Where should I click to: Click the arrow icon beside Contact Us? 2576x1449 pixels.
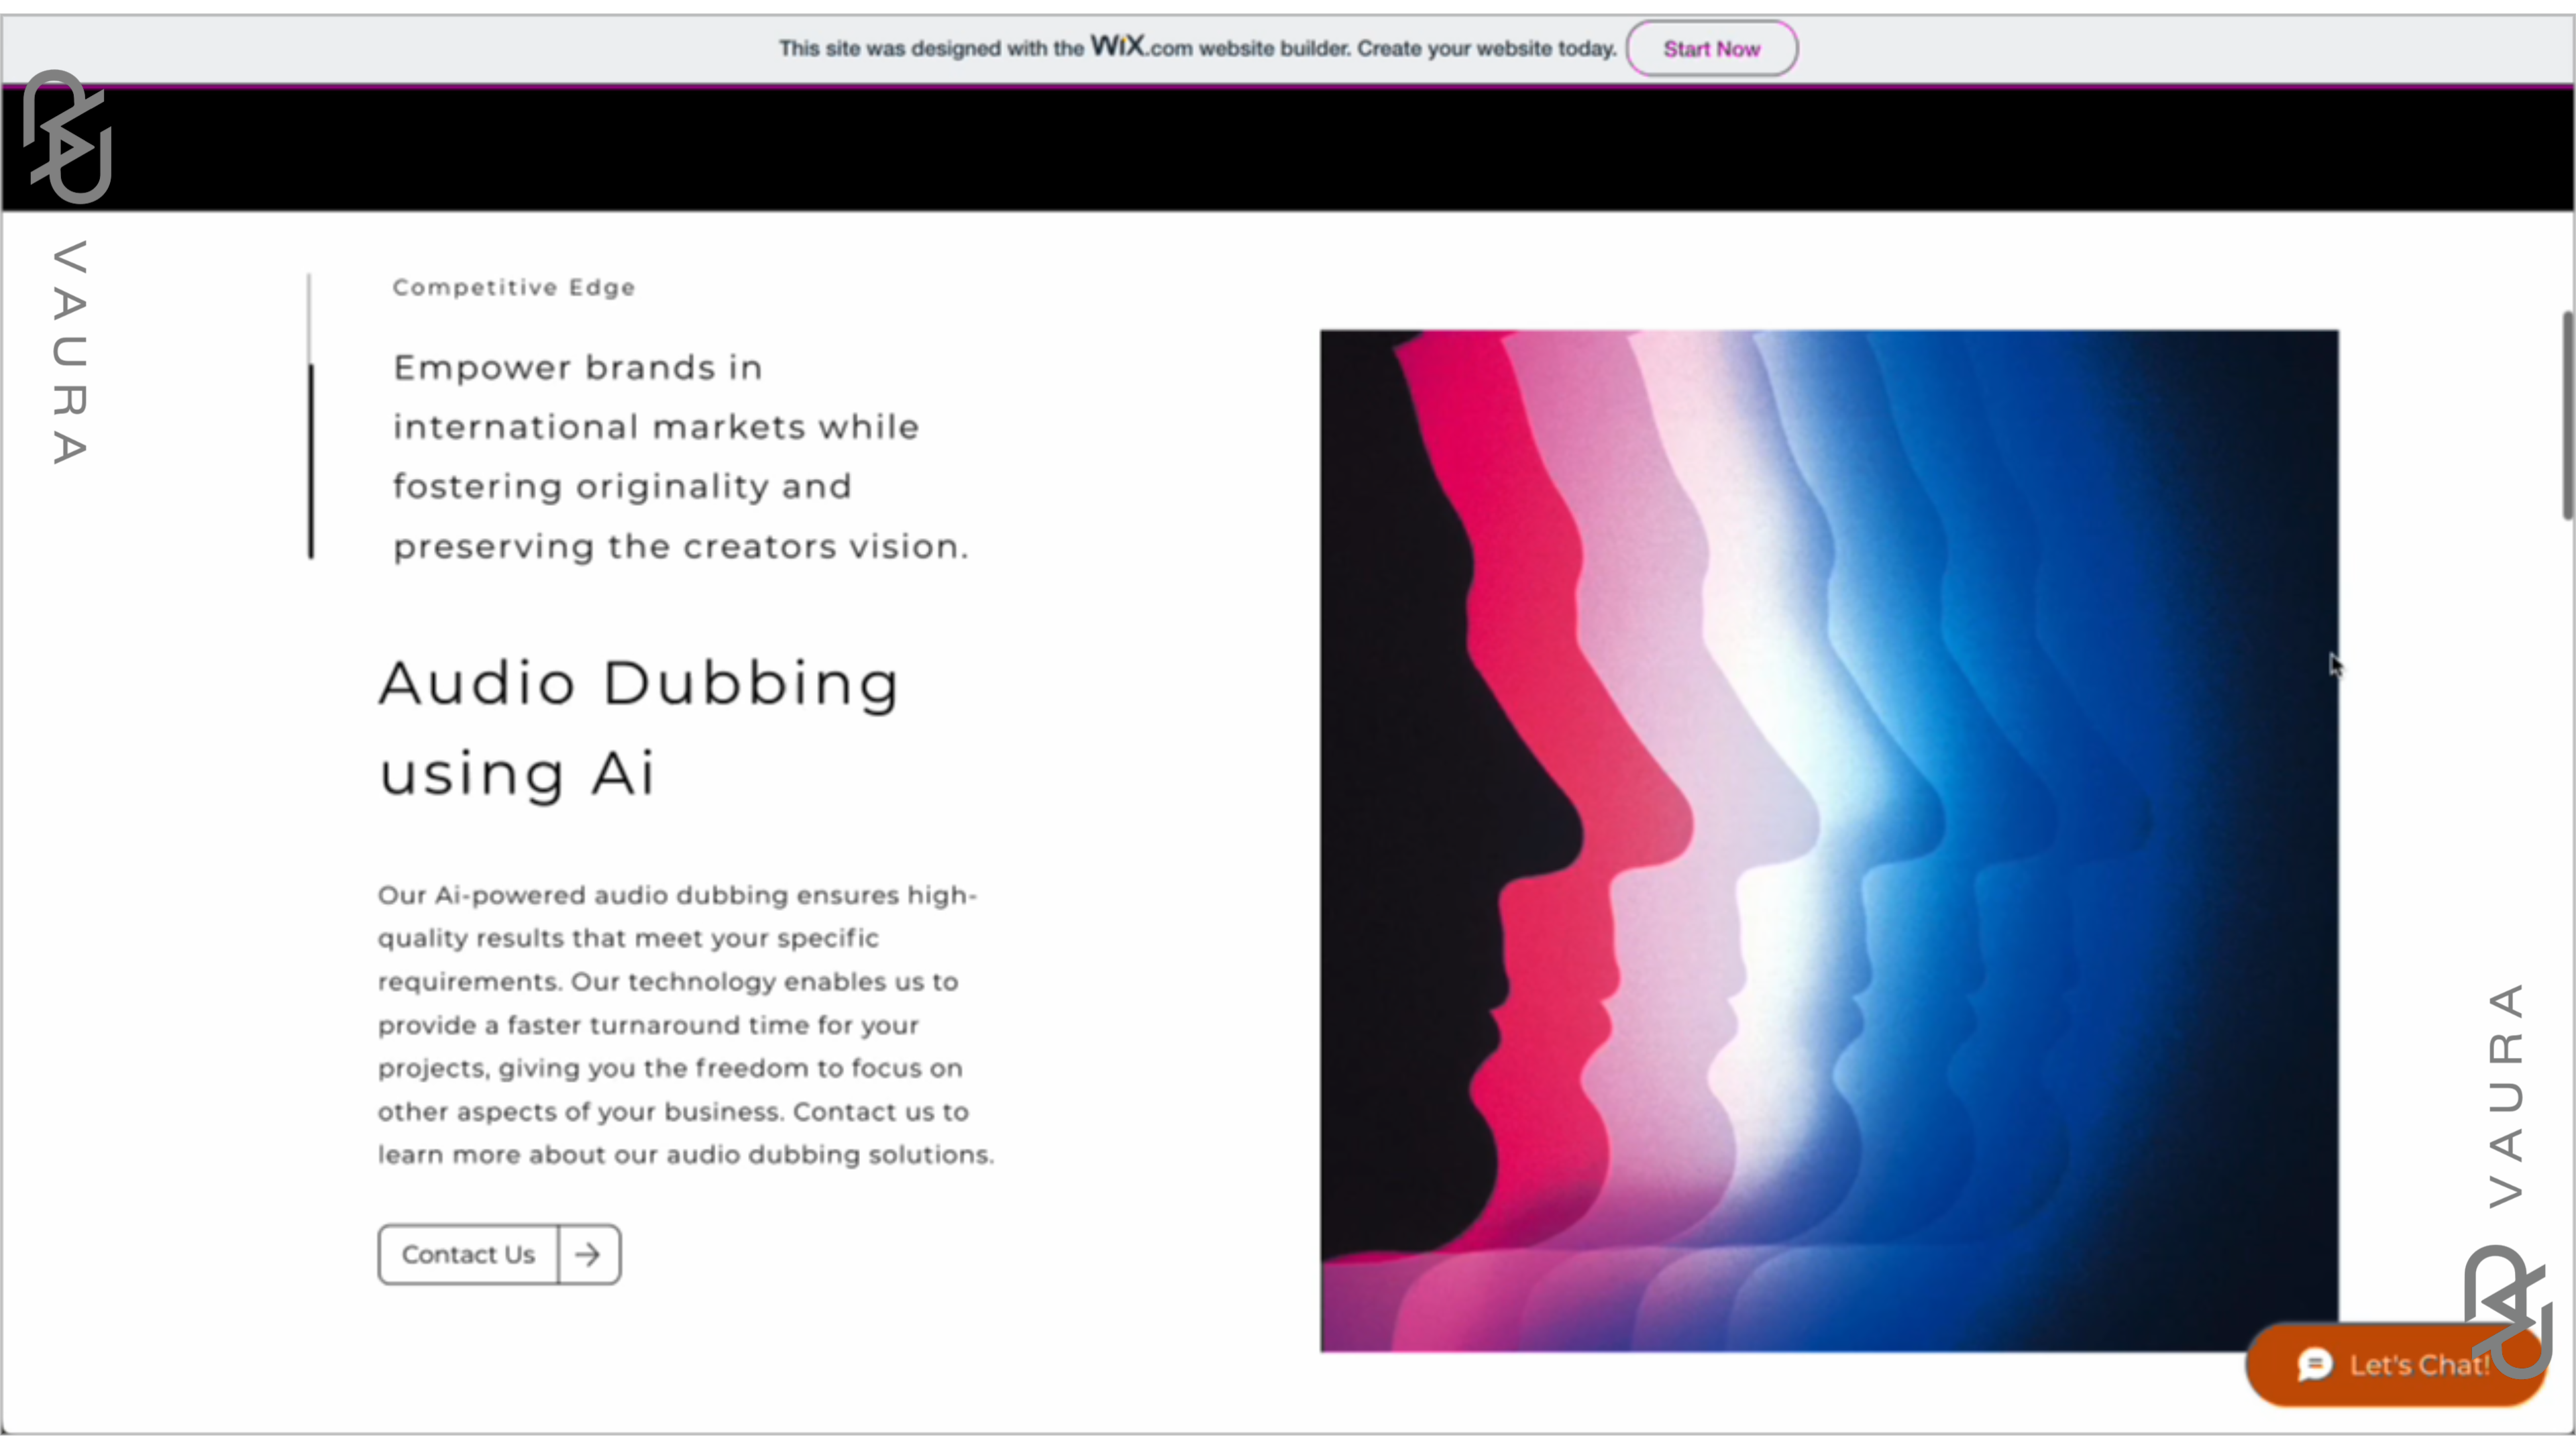click(x=588, y=1254)
